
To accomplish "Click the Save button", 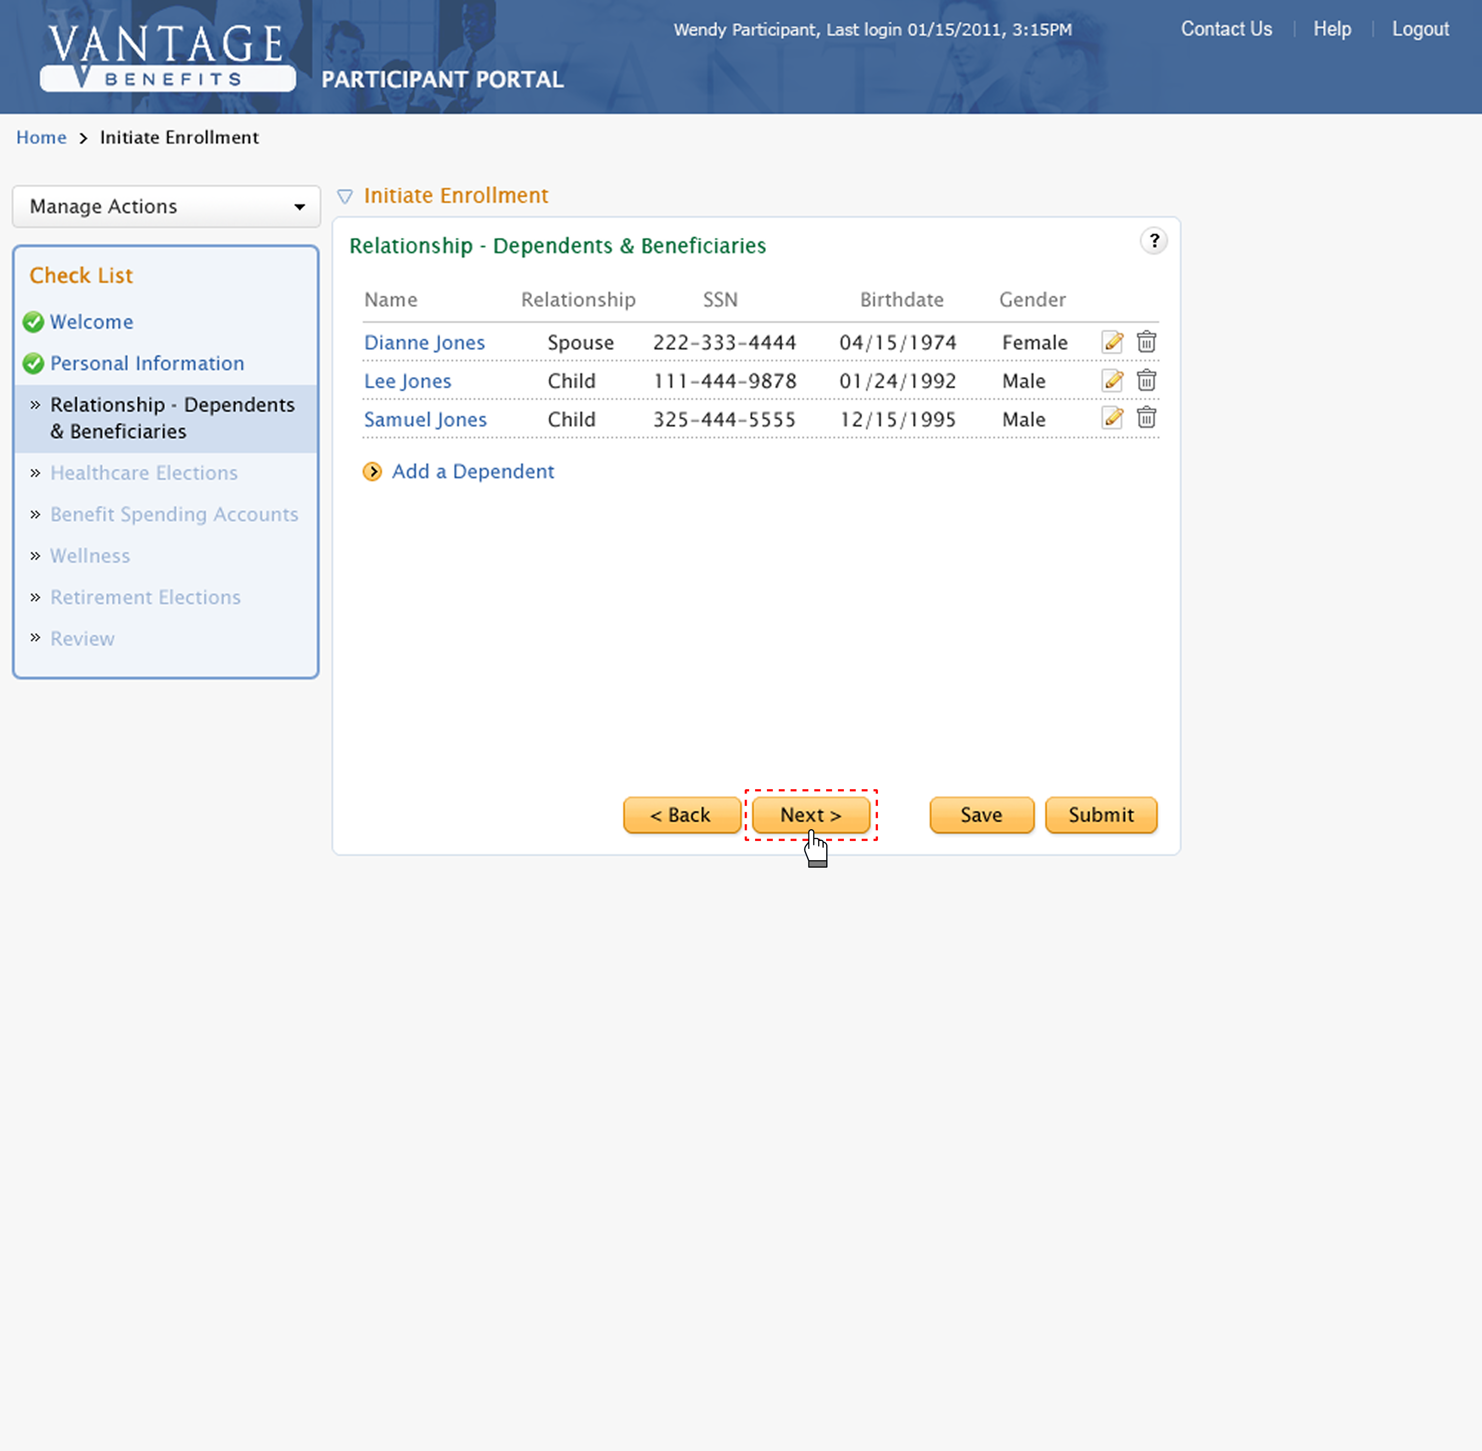I will pos(982,815).
